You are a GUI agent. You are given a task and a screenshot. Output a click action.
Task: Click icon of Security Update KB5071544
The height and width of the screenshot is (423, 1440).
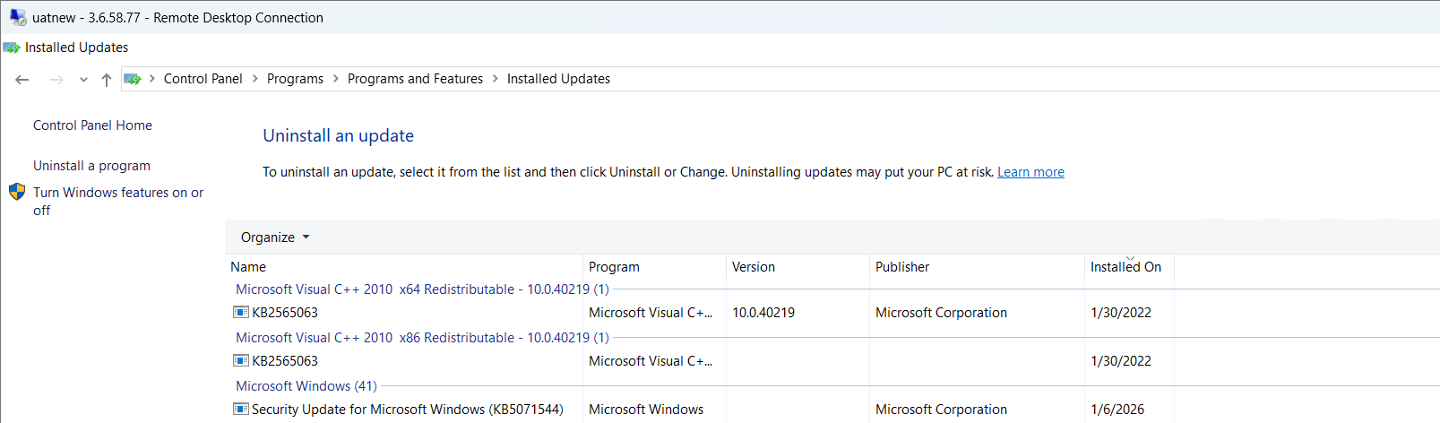pos(241,410)
